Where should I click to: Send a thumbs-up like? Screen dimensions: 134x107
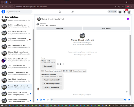129,100
